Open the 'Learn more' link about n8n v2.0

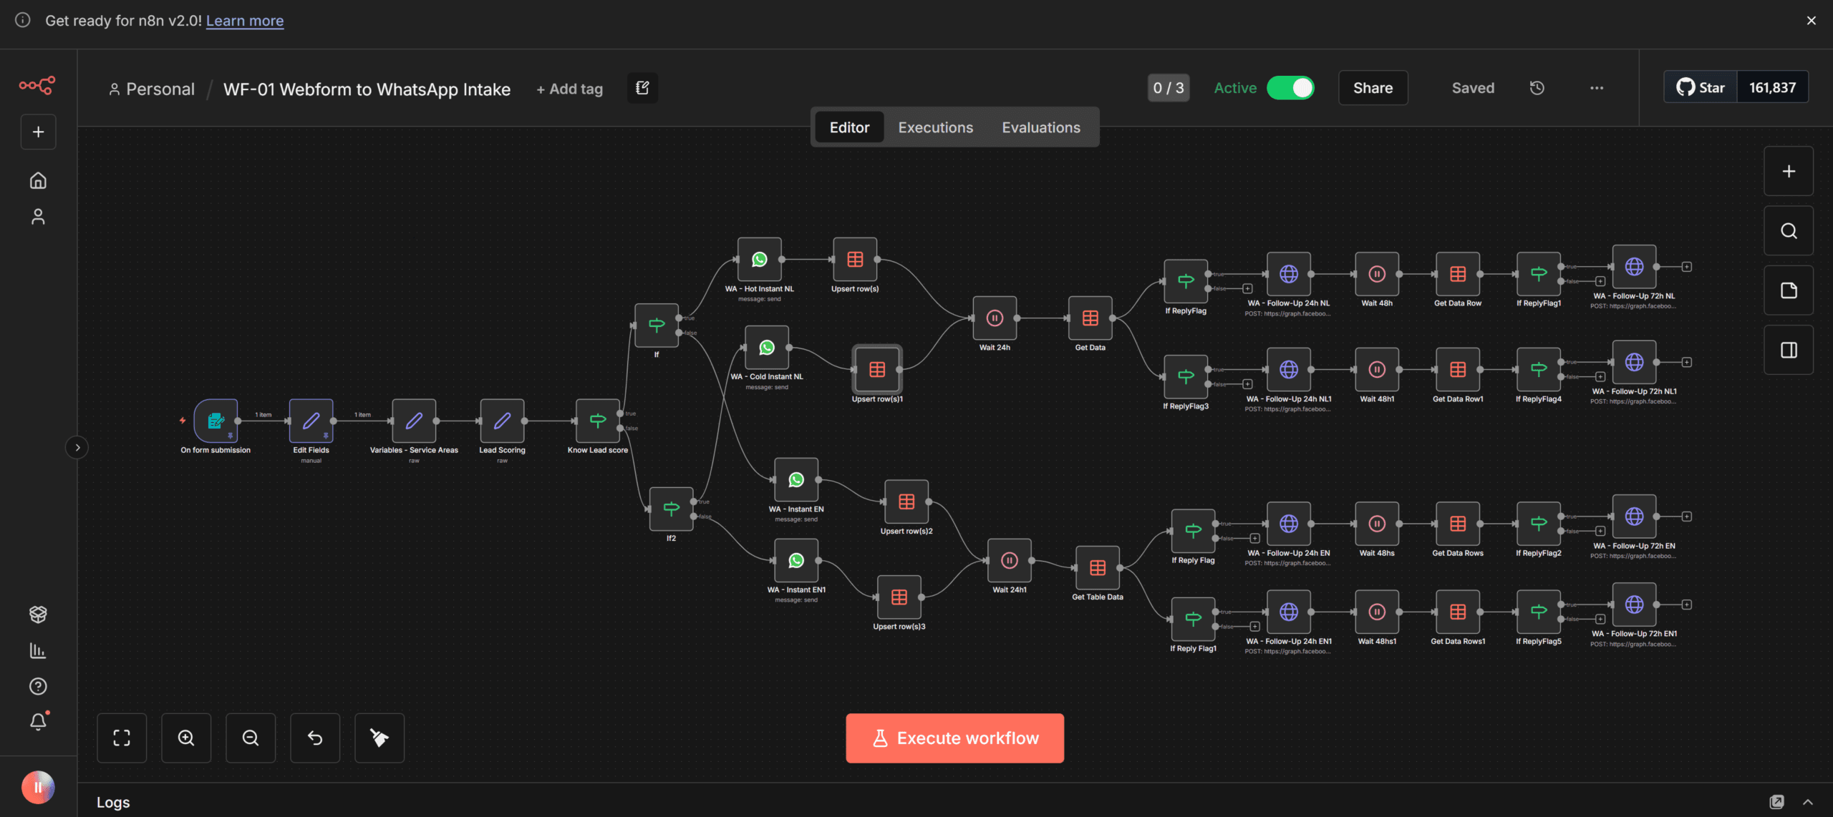(x=244, y=20)
